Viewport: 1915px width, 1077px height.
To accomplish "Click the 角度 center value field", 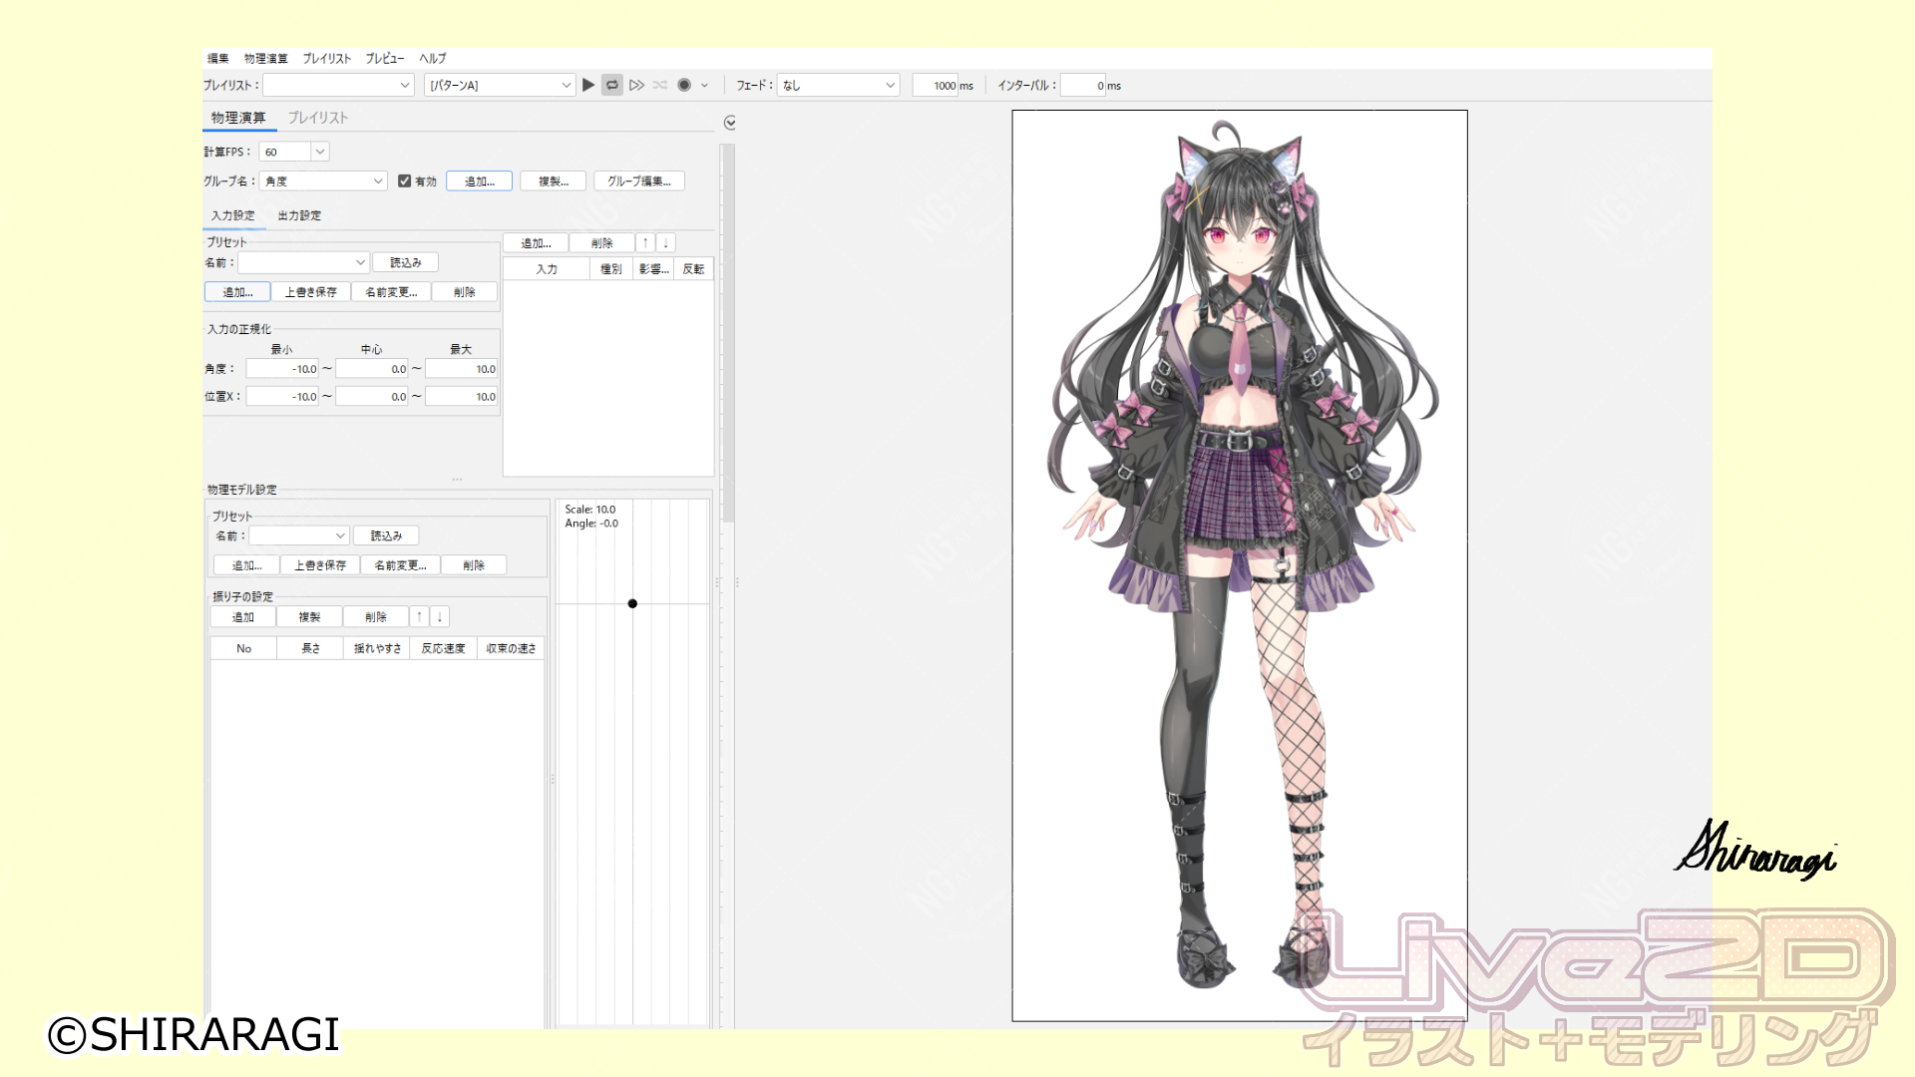I will [372, 369].
